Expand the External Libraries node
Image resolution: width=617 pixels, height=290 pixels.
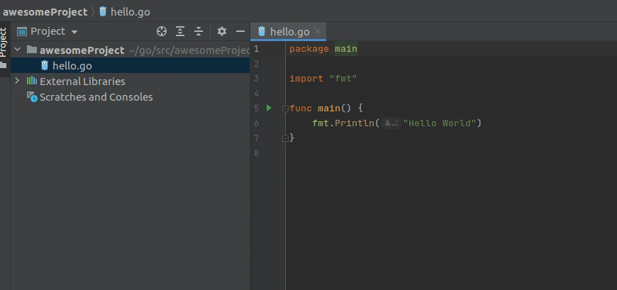tap(17, 81)
